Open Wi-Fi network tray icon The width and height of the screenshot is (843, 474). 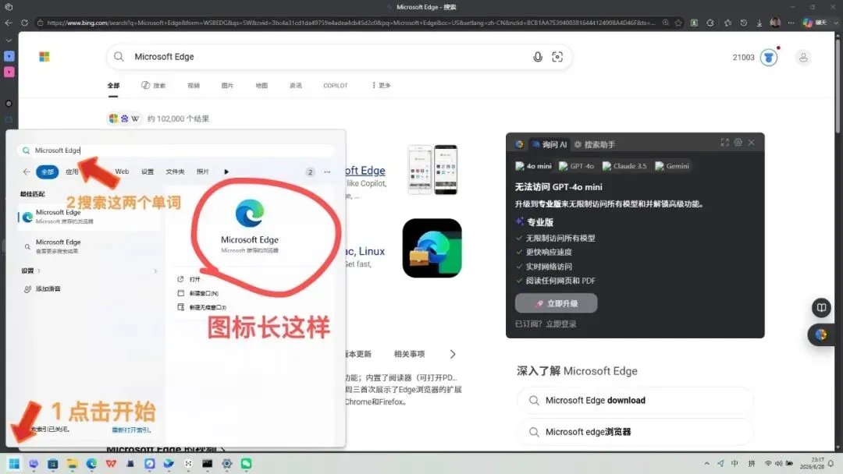click(768, 463)
